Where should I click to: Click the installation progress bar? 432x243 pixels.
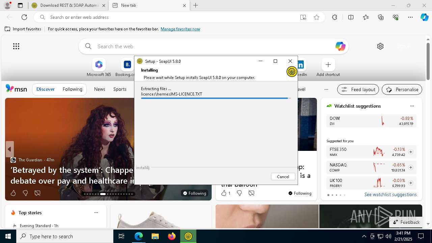coord(216,98)
